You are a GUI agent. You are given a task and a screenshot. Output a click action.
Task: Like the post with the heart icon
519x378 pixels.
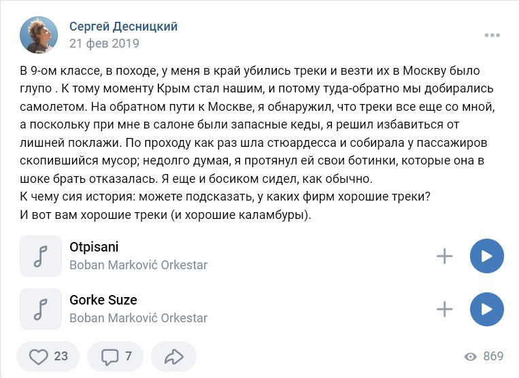click(x=50, y=356)
